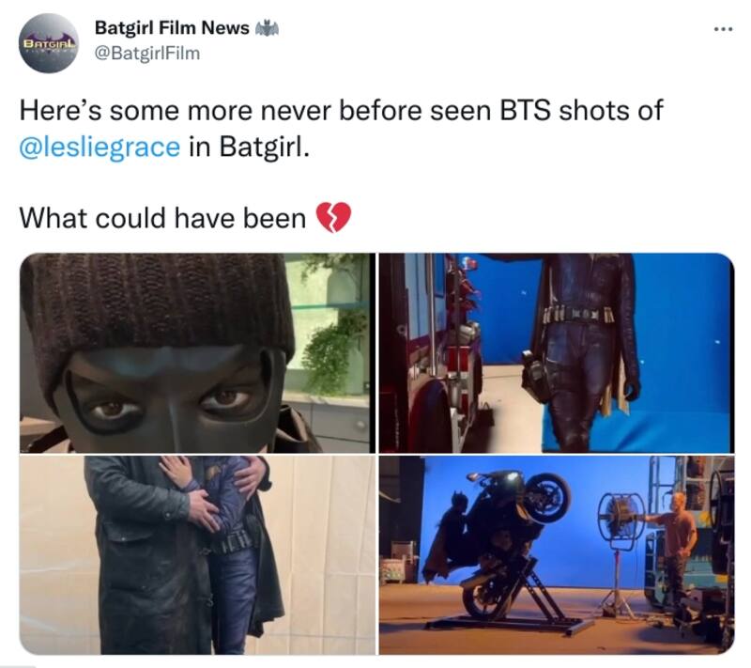The image size is (751, 668).
Task: Click the words 'in Batgirl.' in tweet
Action: 249,147
